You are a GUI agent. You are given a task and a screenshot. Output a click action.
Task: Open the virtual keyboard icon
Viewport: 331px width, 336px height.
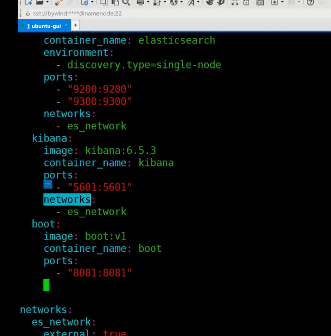(x=260, y=2)
